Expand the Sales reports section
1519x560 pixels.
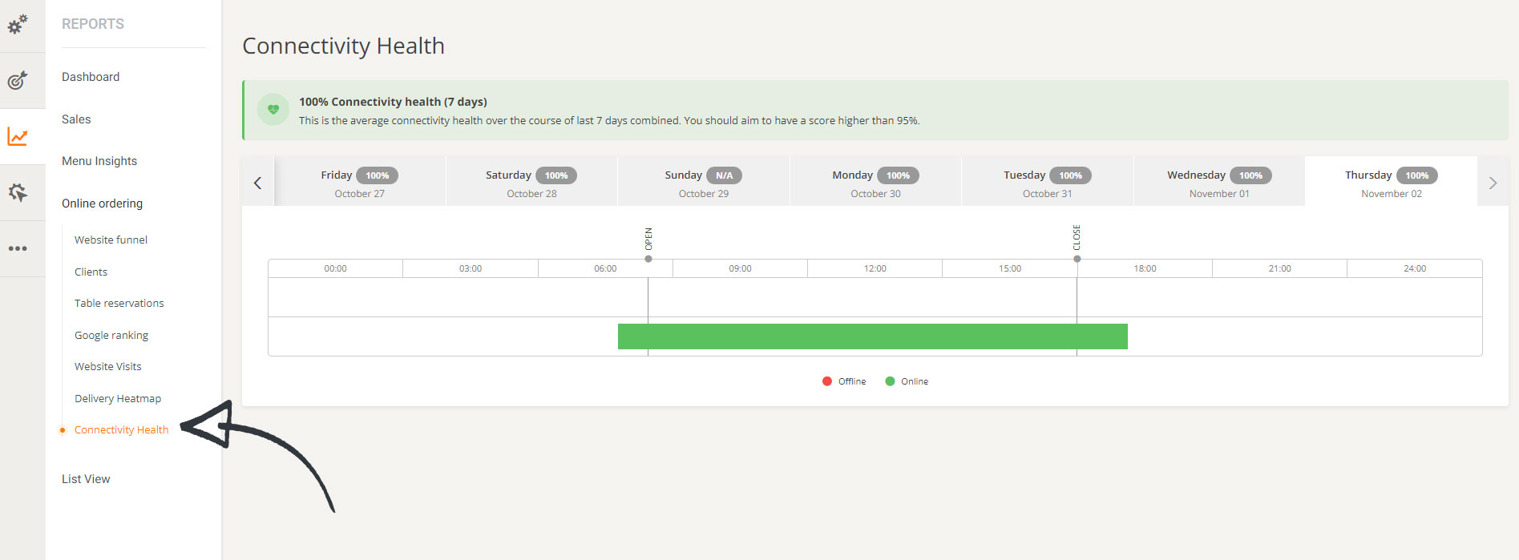(76, 119)
